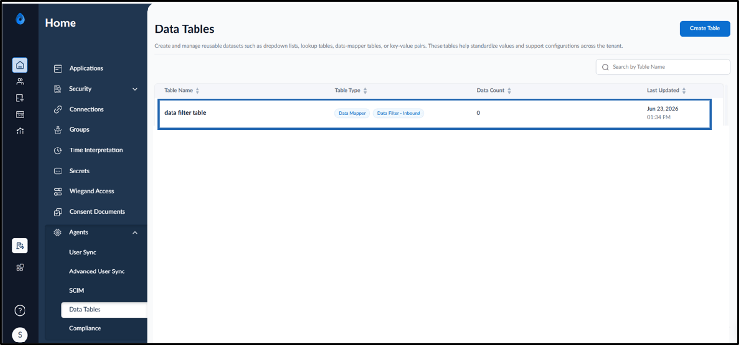The height and width of the screenshot is (345, 739).
Task: Click the calendar window icon in the rail
Action: tap(20, 114)
